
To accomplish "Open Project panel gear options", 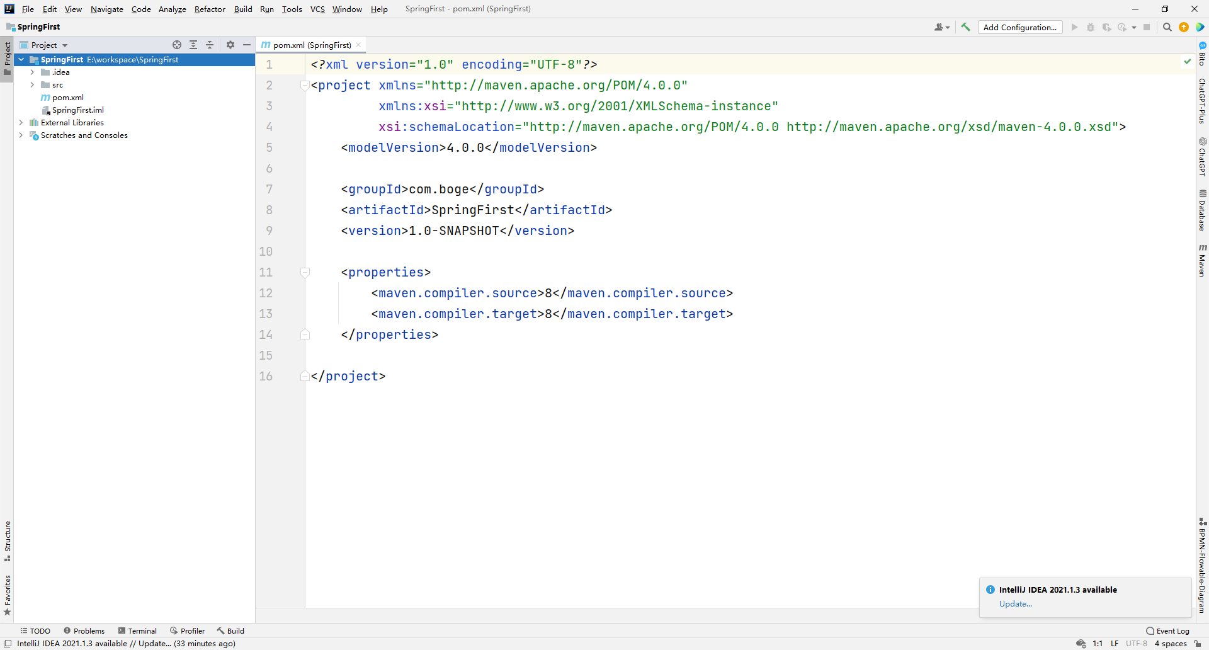I will (230, 45).
